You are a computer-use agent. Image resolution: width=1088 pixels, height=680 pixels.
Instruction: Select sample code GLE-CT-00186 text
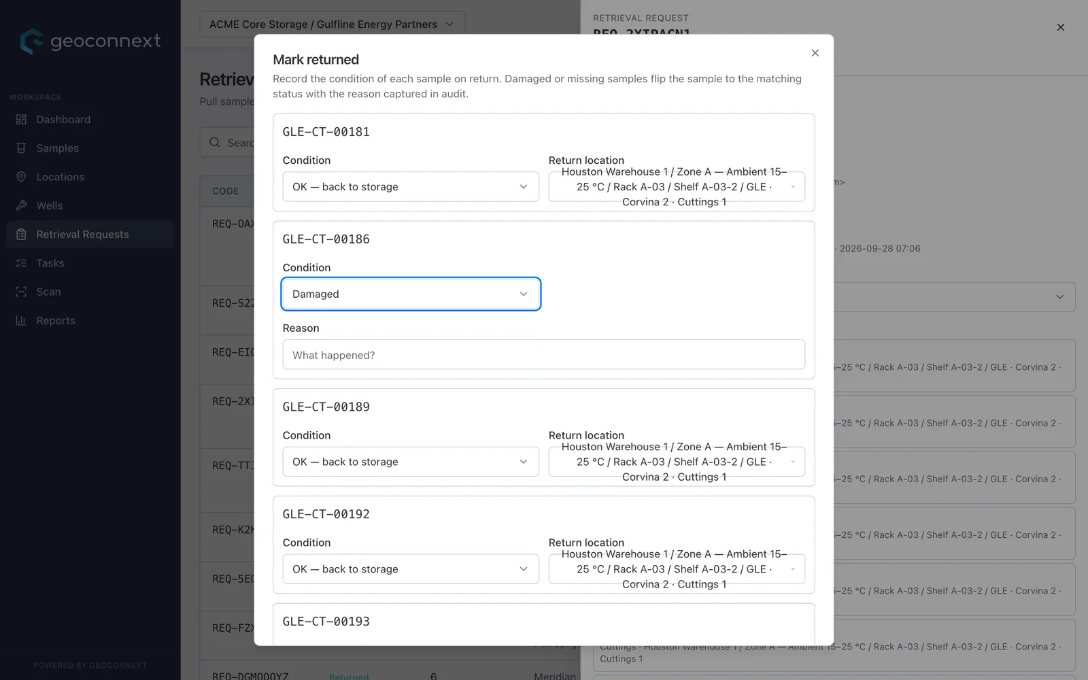326,239
